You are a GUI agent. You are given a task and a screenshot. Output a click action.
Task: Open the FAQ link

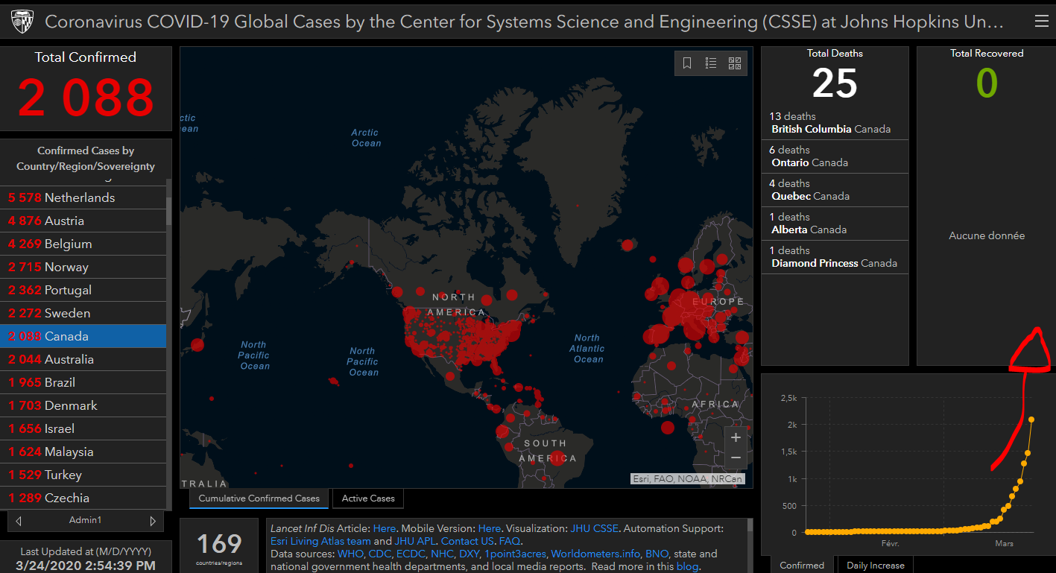coord(510,541)
